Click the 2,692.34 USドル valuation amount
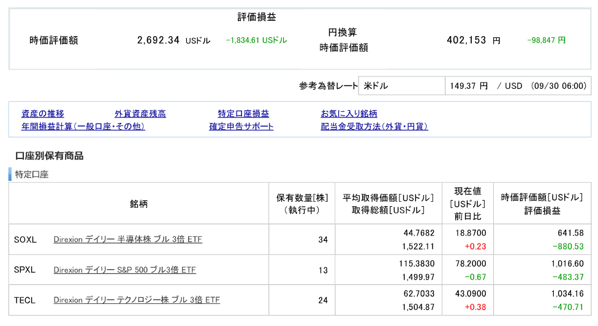 pyautogui.click(x=173, y=40)
